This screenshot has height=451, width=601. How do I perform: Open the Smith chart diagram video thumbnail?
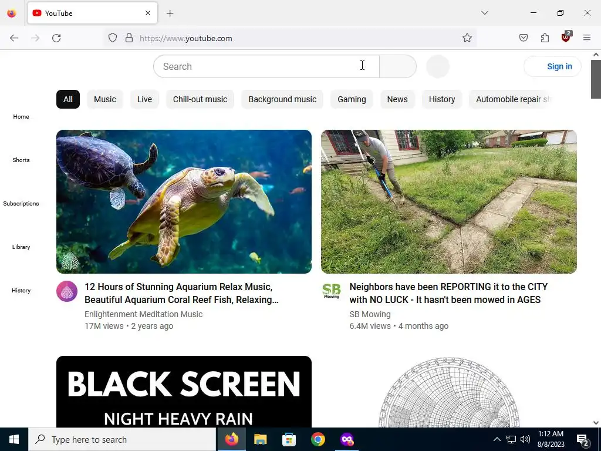coord(449,392)
